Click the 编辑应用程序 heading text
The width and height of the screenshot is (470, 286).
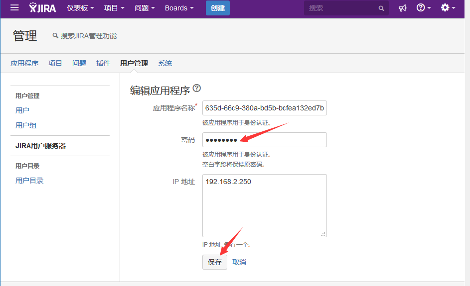(x=160, y=91)
